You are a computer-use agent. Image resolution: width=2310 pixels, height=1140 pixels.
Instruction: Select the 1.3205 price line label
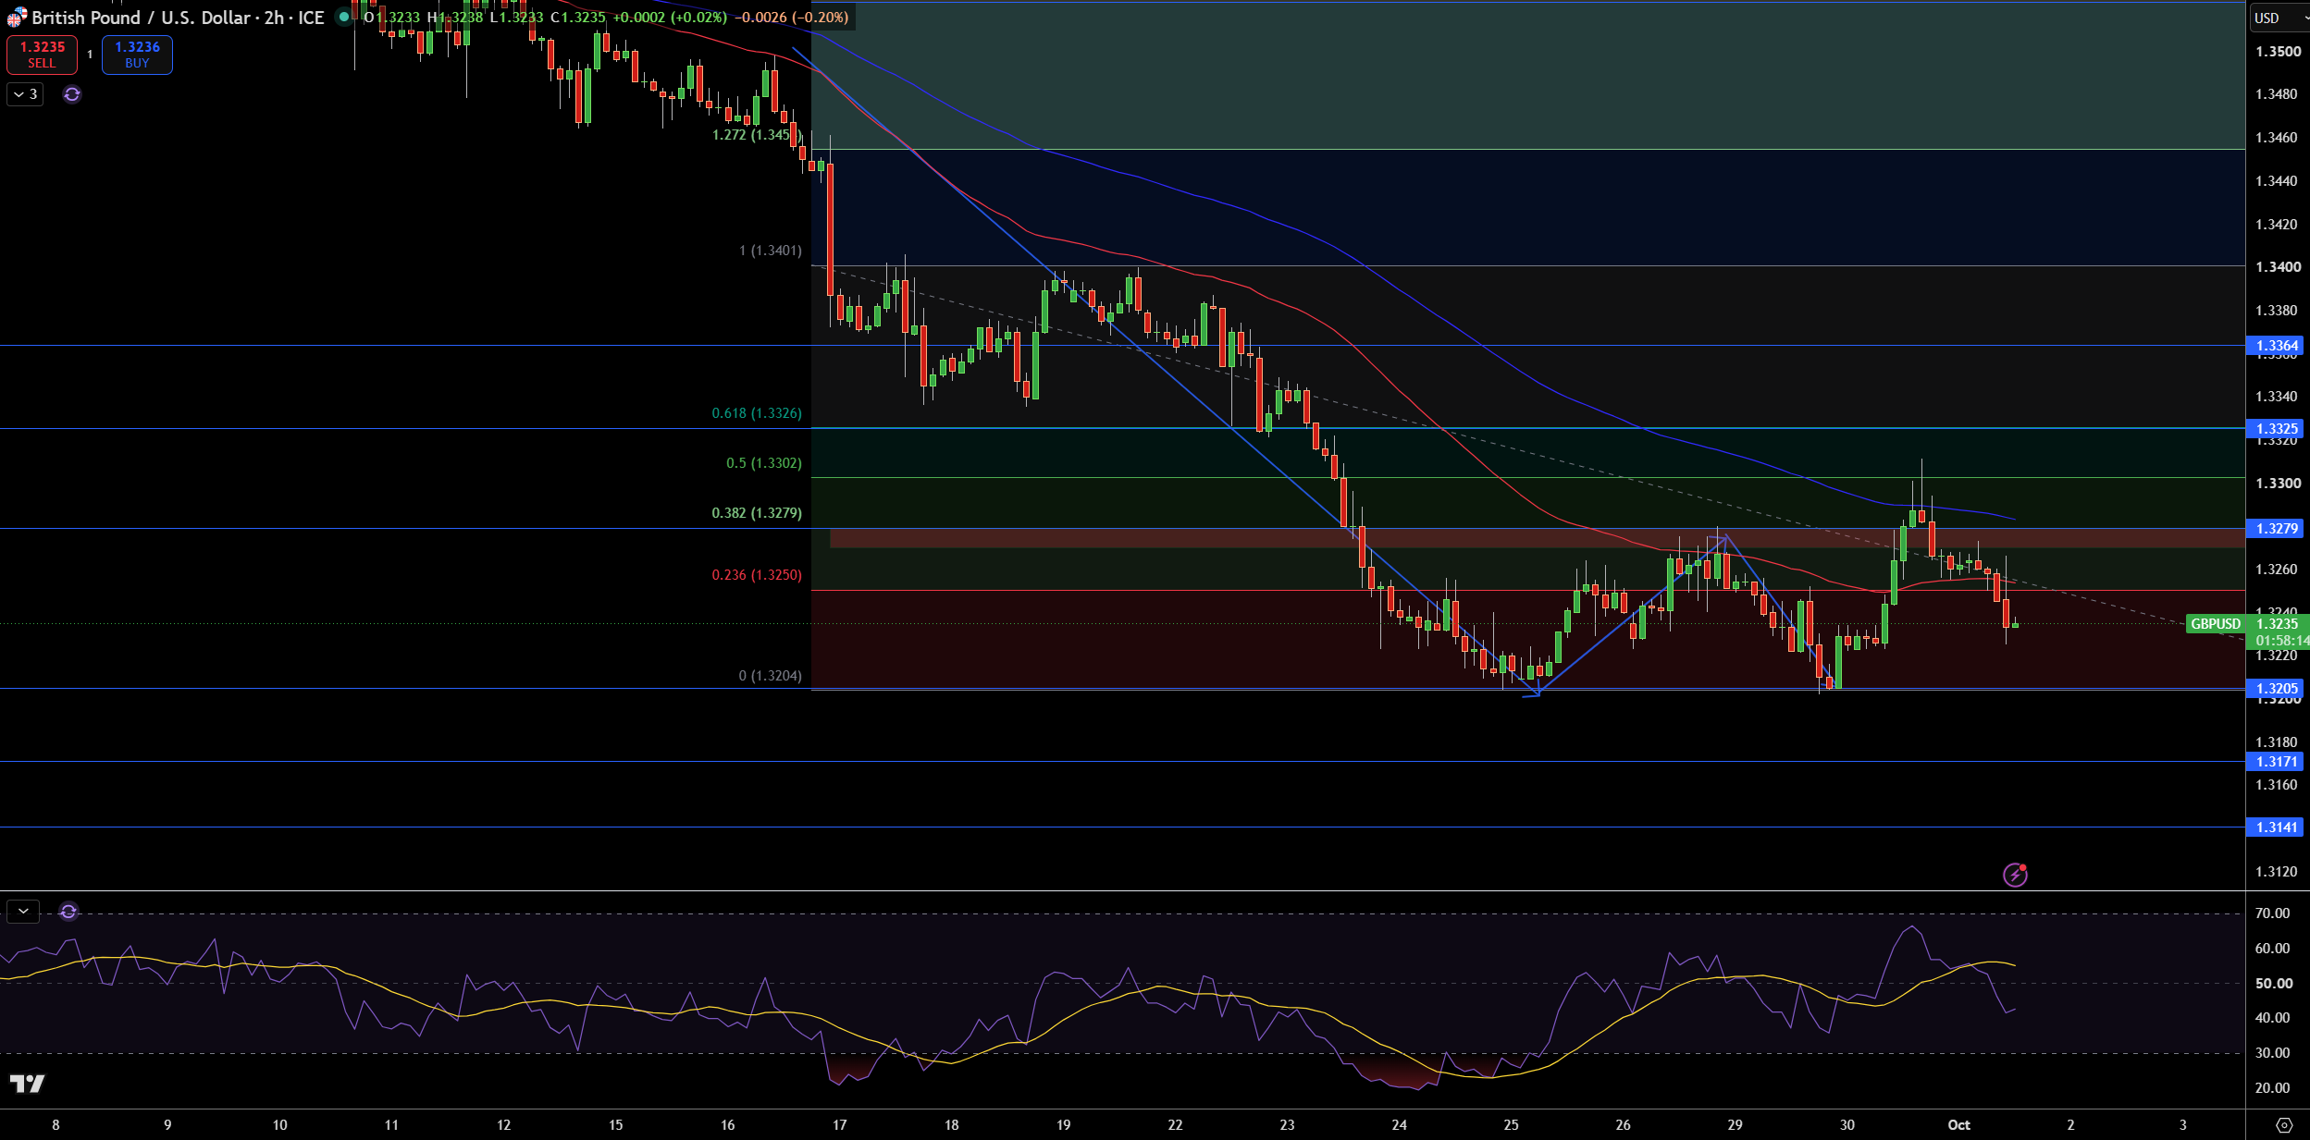coord(2275,689)
